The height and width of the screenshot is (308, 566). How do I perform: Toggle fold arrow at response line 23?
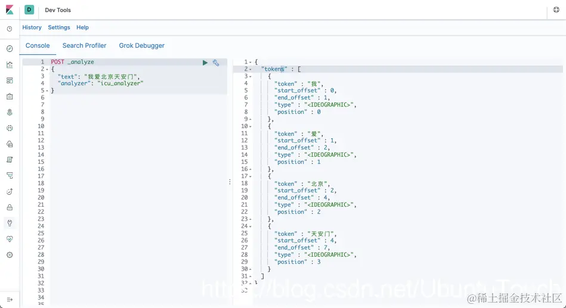click(250, 219)
